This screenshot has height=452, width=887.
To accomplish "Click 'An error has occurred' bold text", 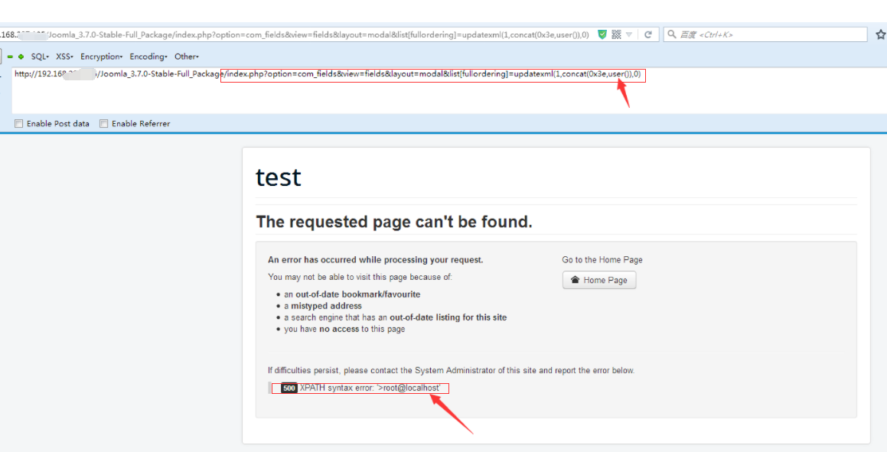I will [x=375, y=260].
